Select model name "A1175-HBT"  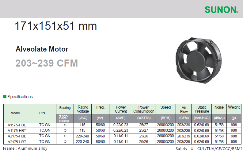17,131
